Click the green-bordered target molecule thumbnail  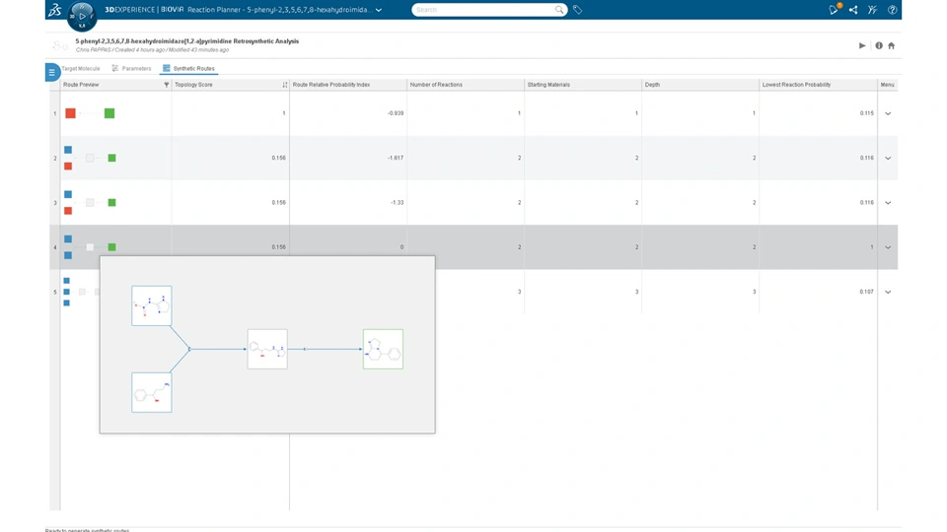[x=383, y=349]
